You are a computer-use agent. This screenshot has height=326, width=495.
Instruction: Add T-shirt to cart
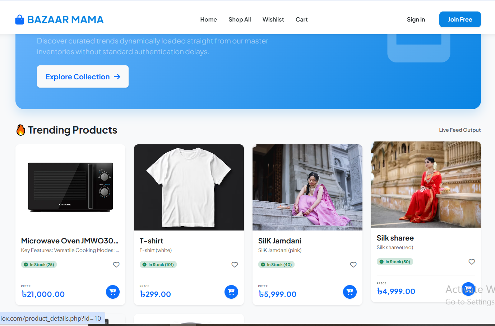pyautogui.click(x=231, y=292)
